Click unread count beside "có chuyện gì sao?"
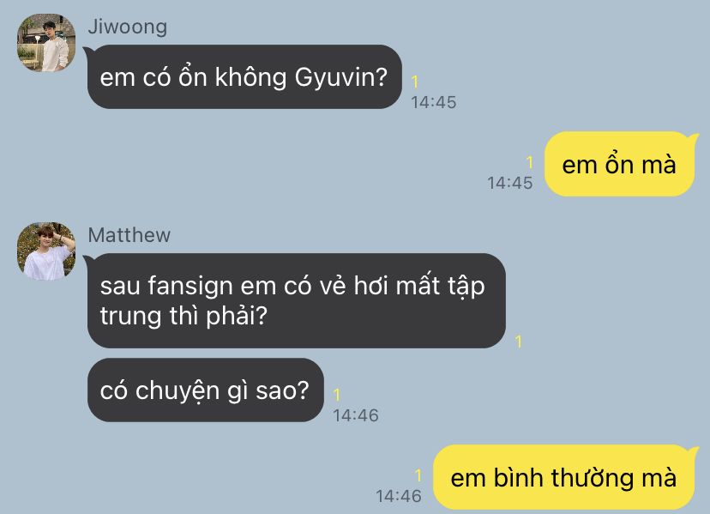 (337, 395)
